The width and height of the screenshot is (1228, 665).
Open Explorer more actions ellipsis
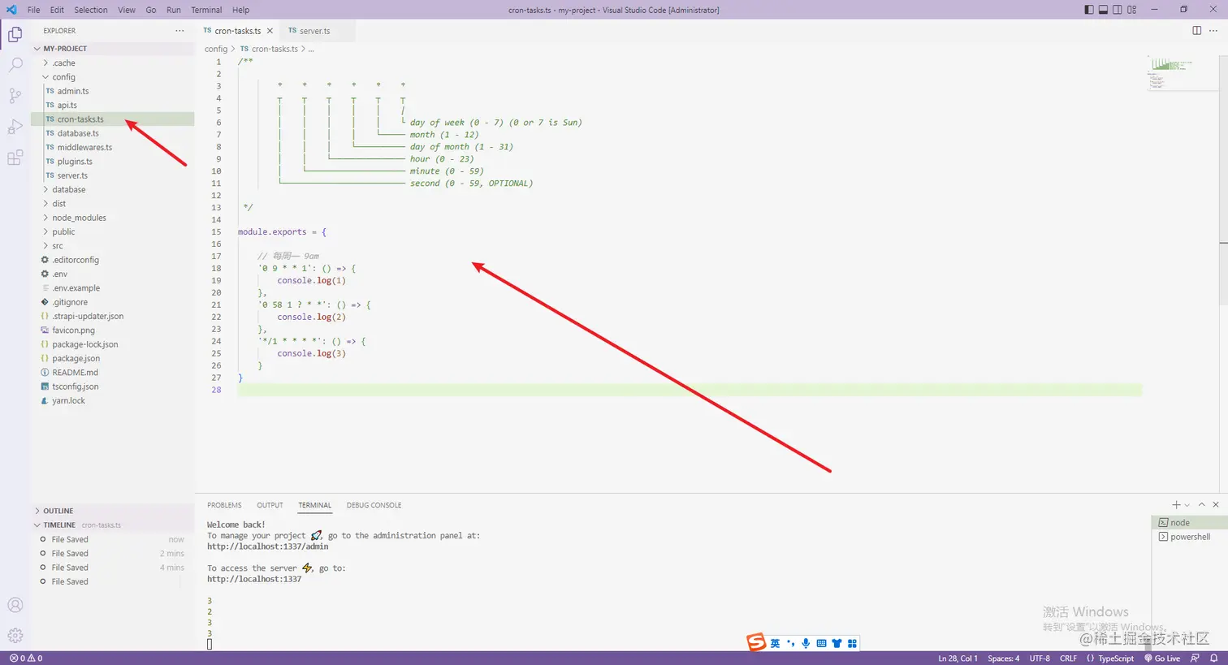179,31
